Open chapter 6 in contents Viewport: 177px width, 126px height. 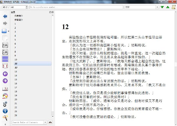(15, 44)
